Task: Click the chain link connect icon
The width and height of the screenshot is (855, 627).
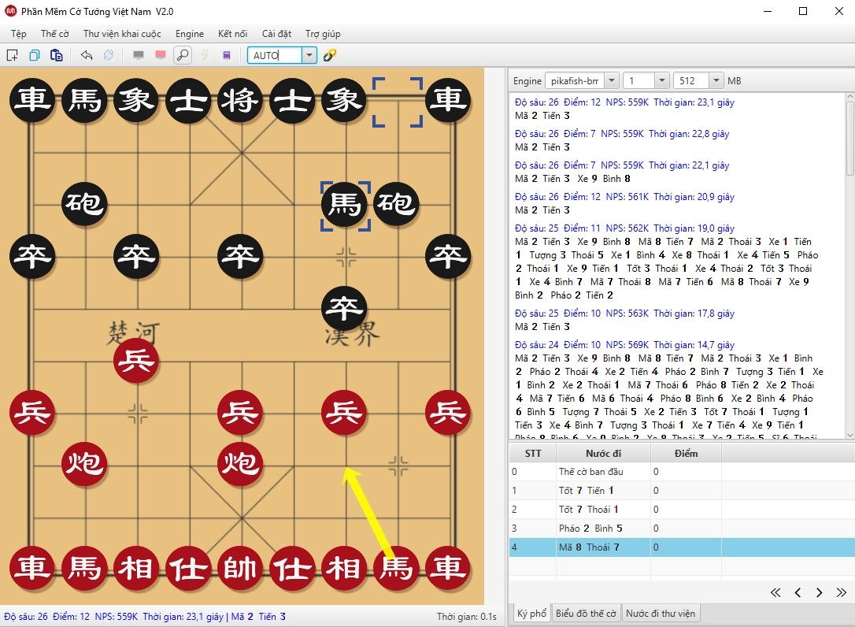Action: pyautogui.click(x=330, y=55)
